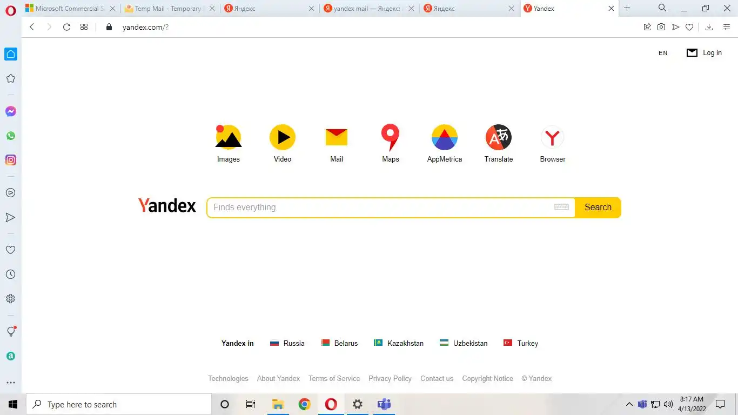Viewport: 738px width, 415px height.
Task: Open the player icon in Opera sidebar
Action: pyautogui.click(x=10, y=193)
